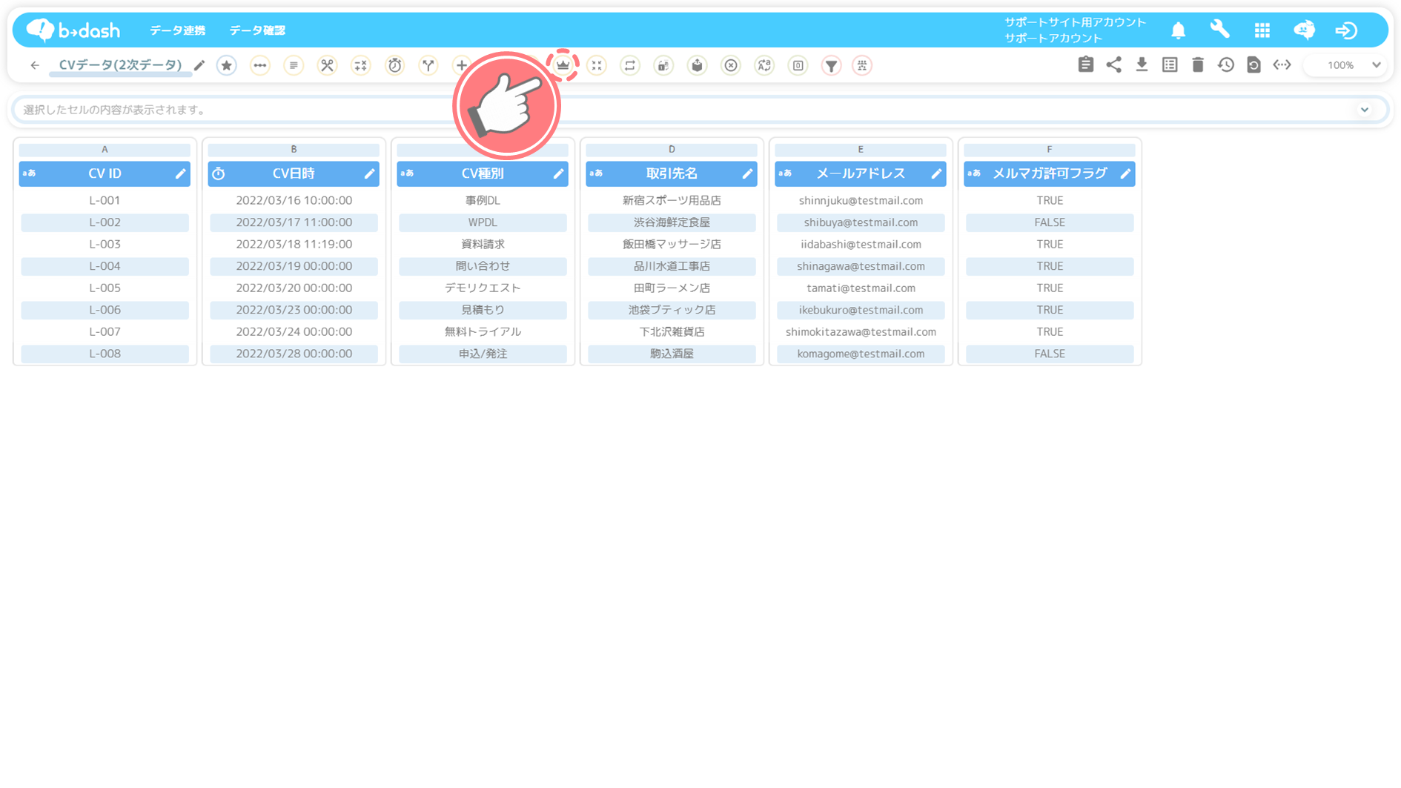Click the grid pattern icon after the filter
Screen dimensions: 1401x788
click(862, 65)
